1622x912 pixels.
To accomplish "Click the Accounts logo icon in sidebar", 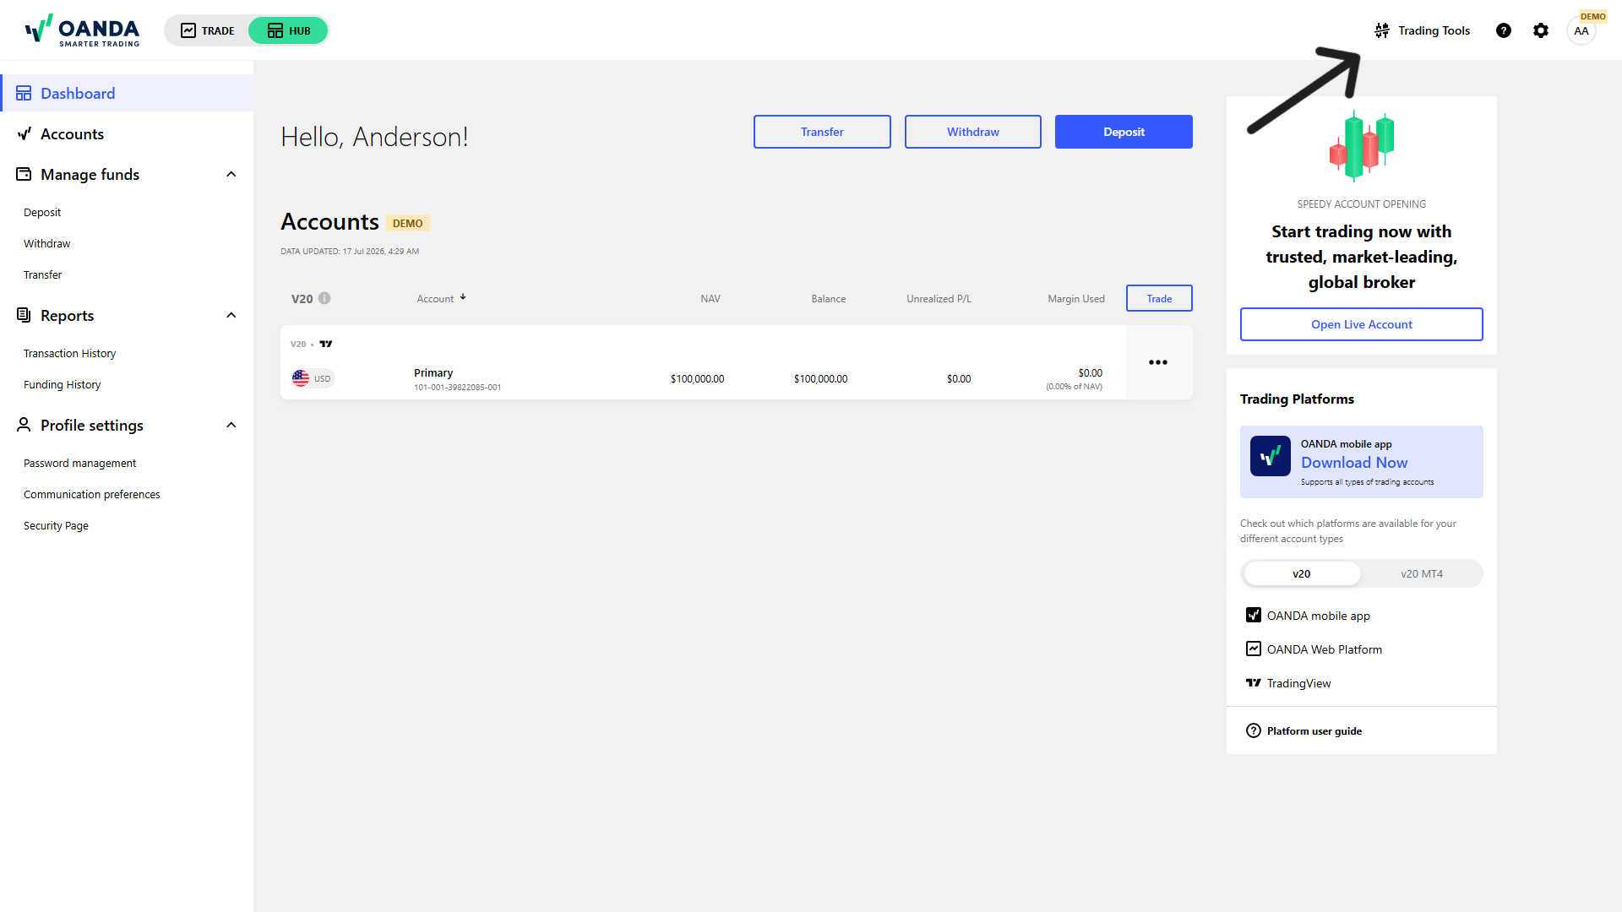I will point(24,133).
